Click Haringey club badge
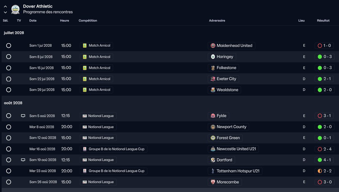 coord(213,57)
